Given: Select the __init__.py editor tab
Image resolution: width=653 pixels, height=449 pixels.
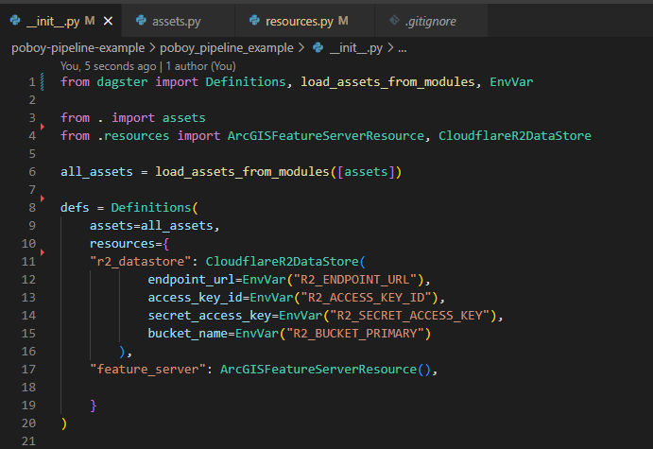Looking at the screenshot, I should coord(60,21).
